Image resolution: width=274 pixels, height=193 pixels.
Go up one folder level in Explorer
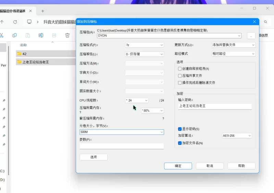(2, 22)
